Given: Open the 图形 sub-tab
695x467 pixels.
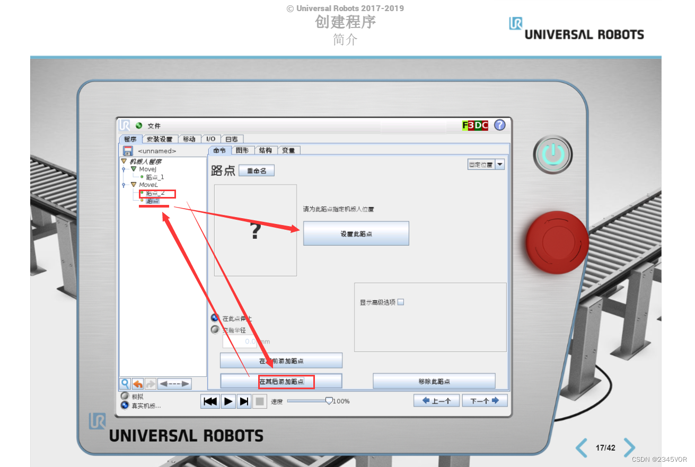Looking at the screenshot, I should tap(242, 150).
